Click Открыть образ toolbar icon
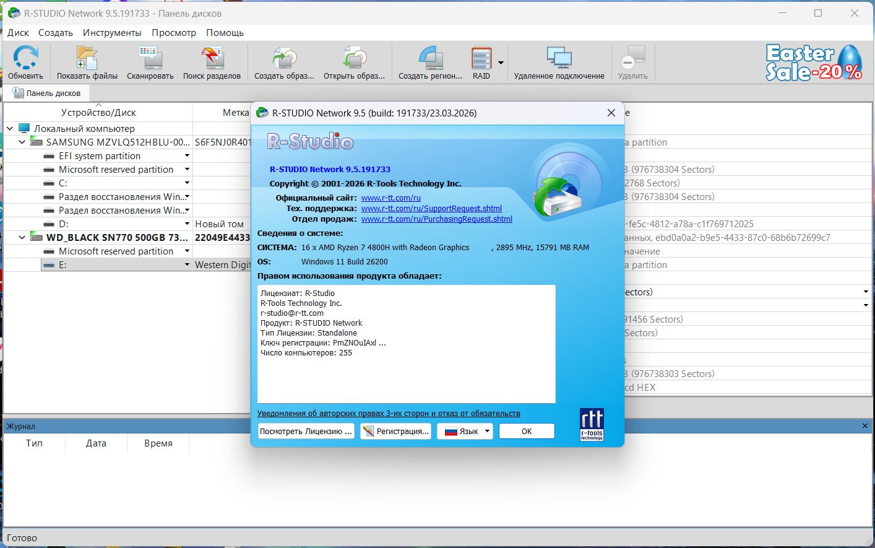 point(354,58)
